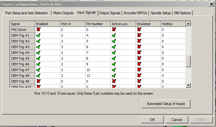216x127 pixels.
Task: Select the OEM Trig #5 signal row label
Action: tap(22, 58)
